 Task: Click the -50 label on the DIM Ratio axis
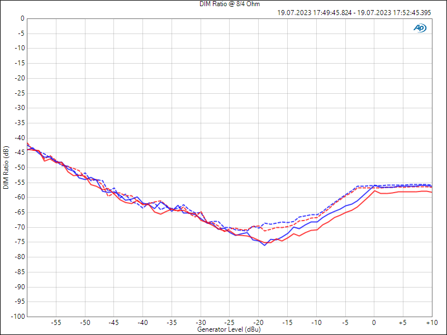coord(20,167)
